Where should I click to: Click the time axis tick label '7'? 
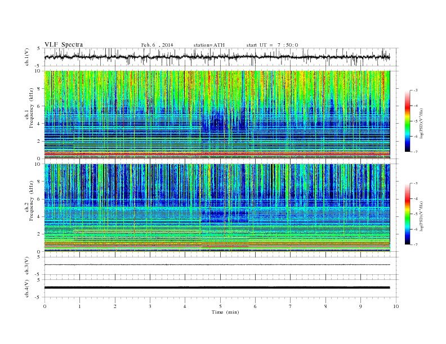tap(291, 306)
